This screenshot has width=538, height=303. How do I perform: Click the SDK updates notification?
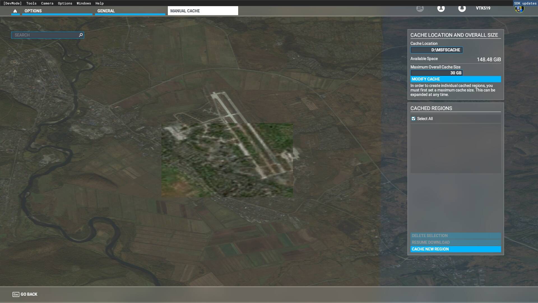tap(525, 3)
